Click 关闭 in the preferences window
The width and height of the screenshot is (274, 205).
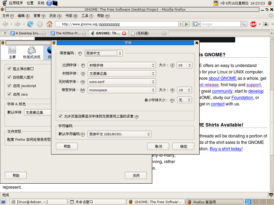(136, 176)
